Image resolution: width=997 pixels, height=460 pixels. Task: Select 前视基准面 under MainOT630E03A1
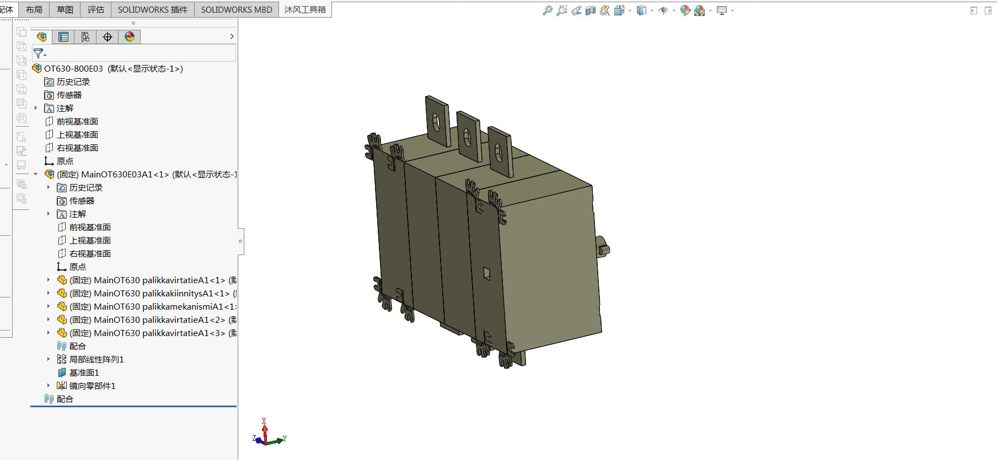click(84, 227)
